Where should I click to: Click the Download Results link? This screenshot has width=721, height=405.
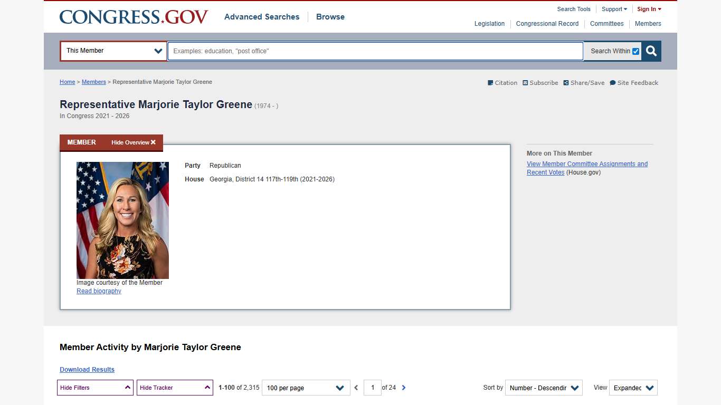coord(87,369)
